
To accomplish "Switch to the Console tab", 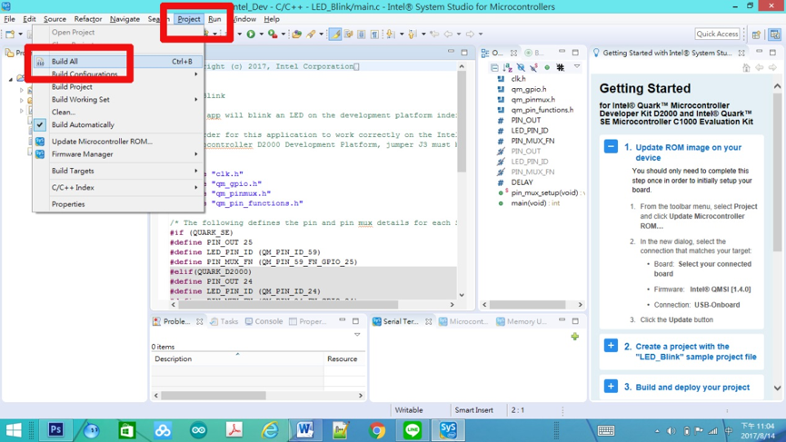I will [264, 321].
